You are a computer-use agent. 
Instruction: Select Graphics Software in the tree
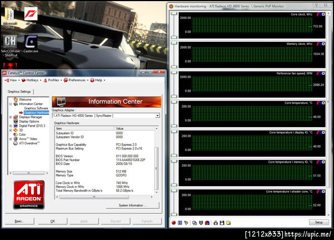tap(36, 108)
